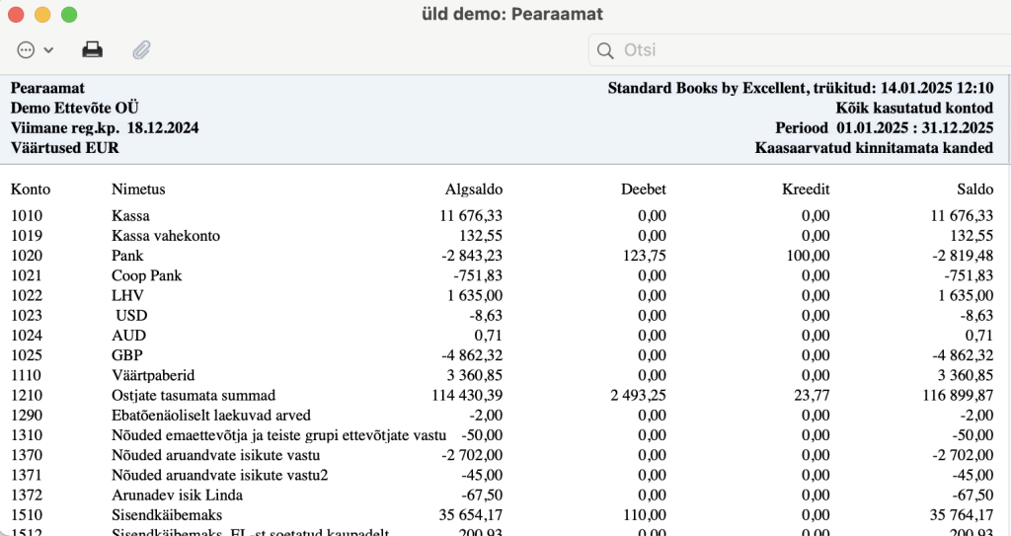This screenshot has height=536, width=1011.
Task: Open the ellipsis actions menu icon
Action: (x=26, y=49)
